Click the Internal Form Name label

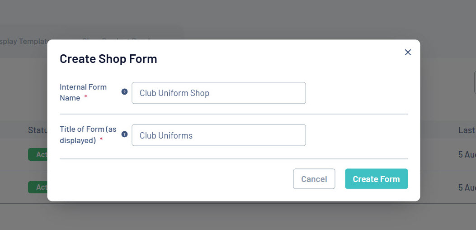pyautogui.click(x=83, y=92)
